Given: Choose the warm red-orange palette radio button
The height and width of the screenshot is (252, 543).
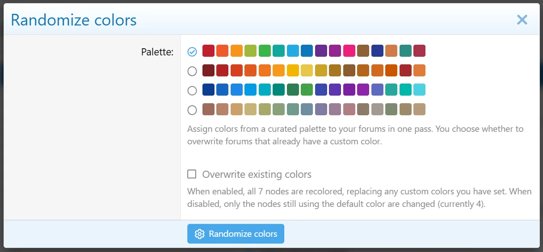Looking at the screenshot, I should [192, 71].
